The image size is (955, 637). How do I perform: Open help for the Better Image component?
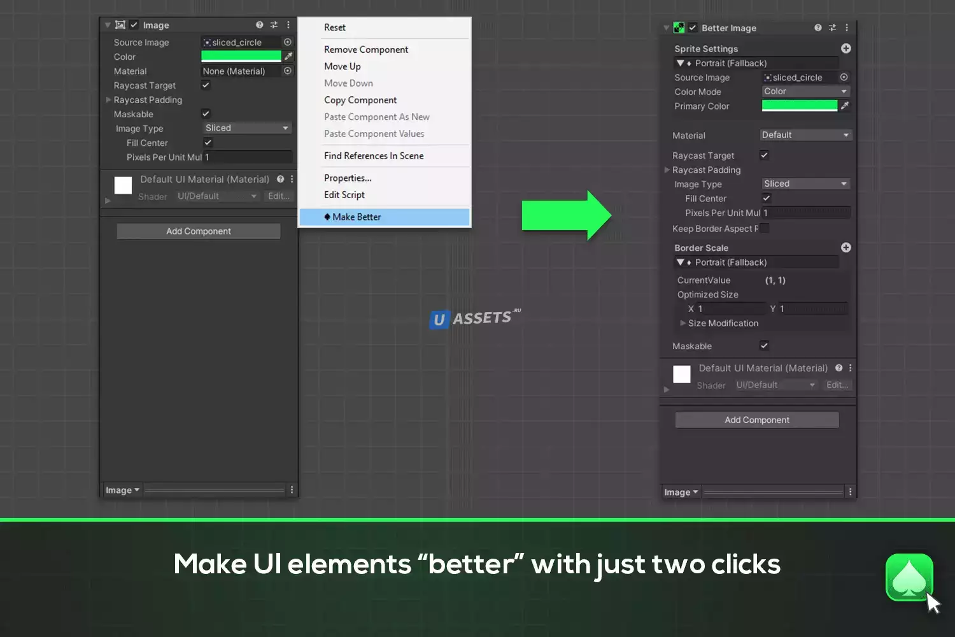[818, 28]
